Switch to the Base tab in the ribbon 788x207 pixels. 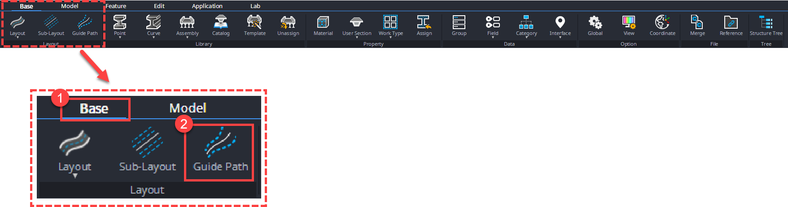click(x=26, y=6)
